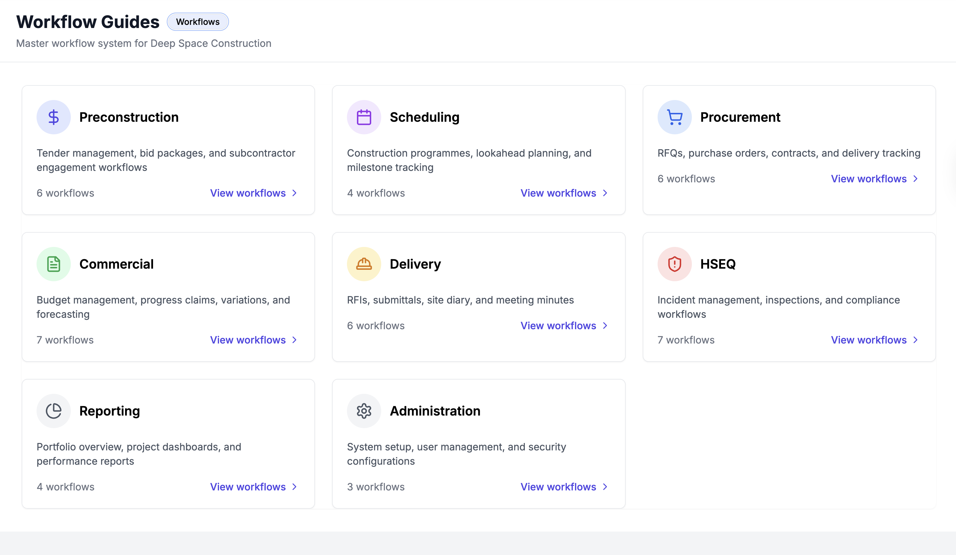Click the '7 workflows' count under Commercial
This screenshot has width=956, height=555.
tap(65, 340)
